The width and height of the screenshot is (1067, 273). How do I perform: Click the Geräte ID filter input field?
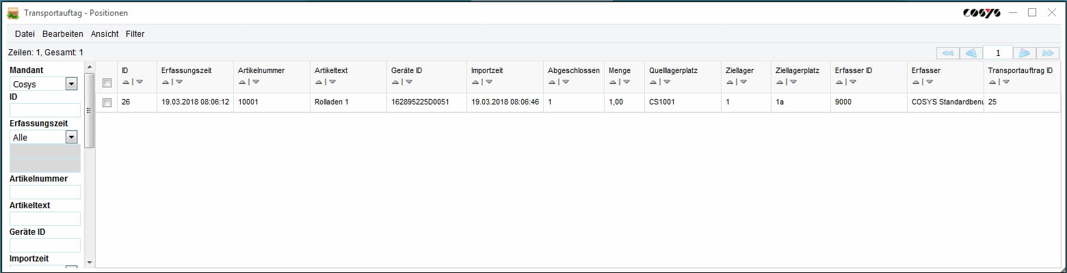pyautogui.click(x=45, y=245)
